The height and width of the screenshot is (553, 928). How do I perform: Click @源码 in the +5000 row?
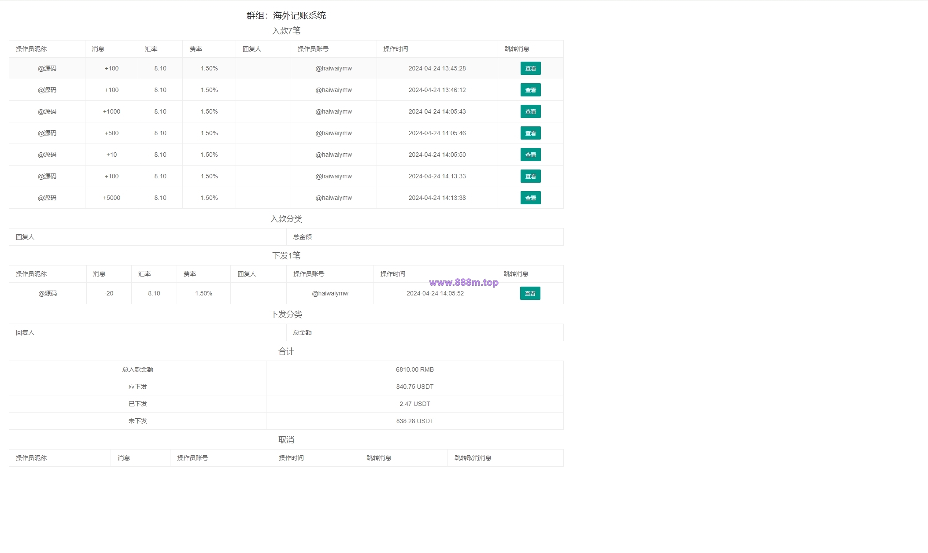coord(47,198)
